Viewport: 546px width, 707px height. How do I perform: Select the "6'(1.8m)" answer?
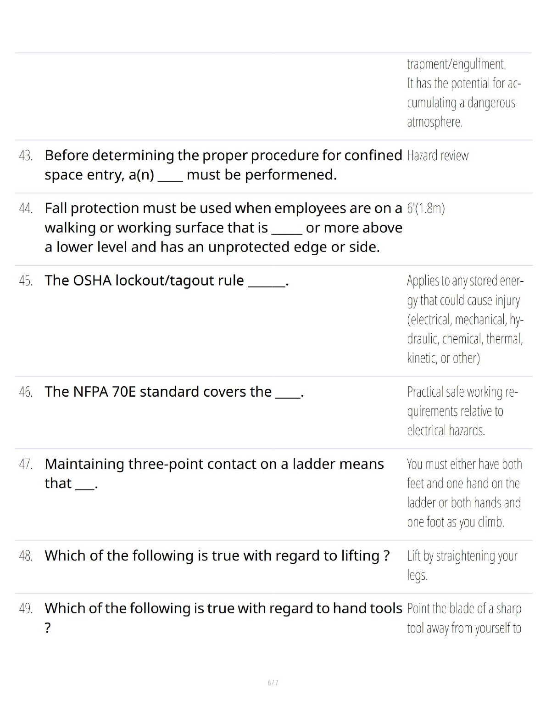pos(426,209)
